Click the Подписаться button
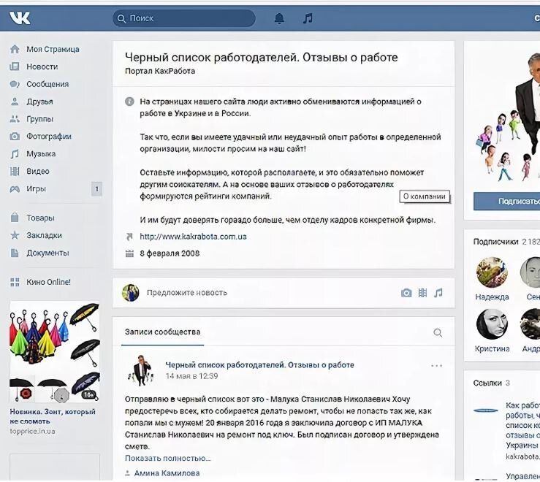 506,201
